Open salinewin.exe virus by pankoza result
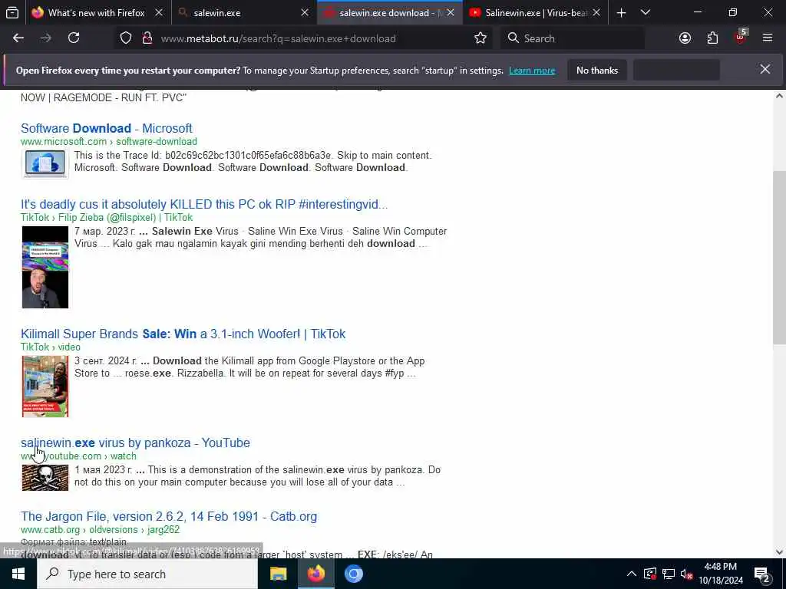 tap(135, 443)
